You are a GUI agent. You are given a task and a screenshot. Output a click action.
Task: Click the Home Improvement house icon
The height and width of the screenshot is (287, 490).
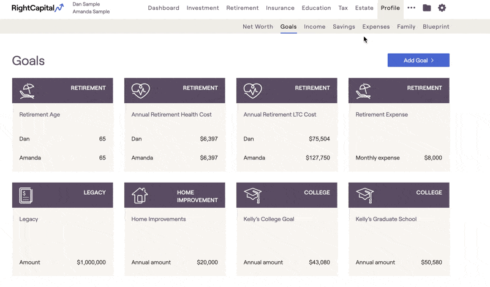(x=140, y=195)
